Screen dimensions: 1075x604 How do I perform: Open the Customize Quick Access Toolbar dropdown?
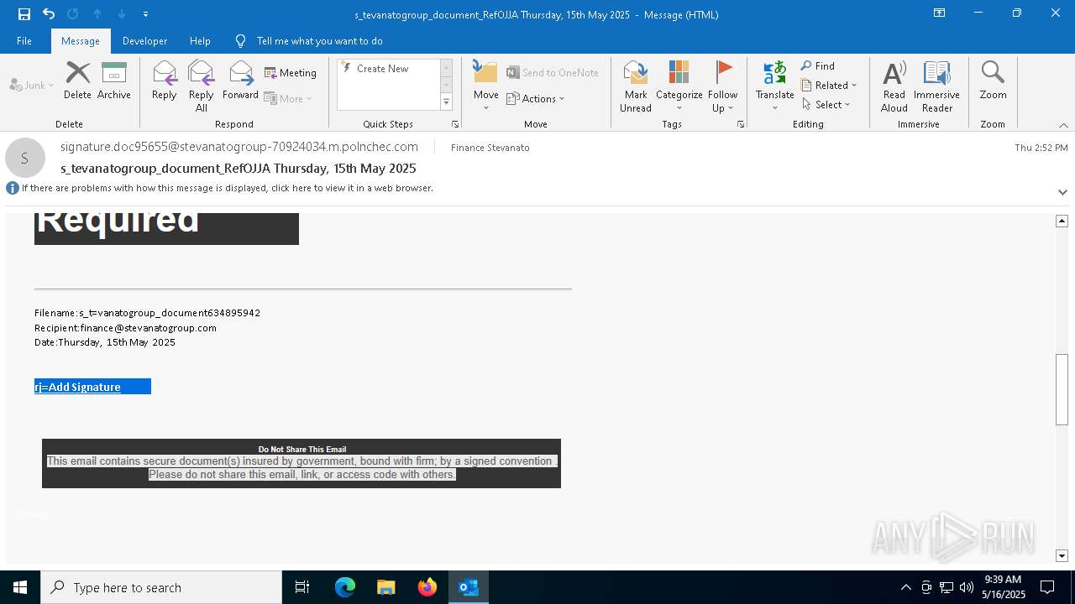click(x=145, y=14)
